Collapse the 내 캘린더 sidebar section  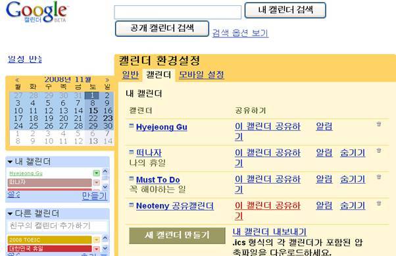(10, 162)
